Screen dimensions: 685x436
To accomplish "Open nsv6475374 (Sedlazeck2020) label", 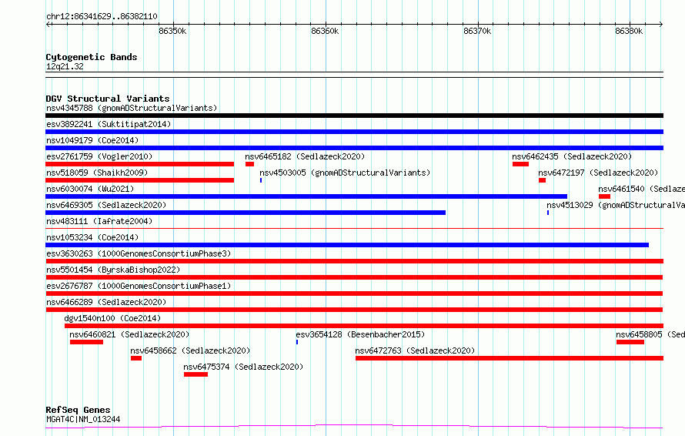I will pos(243,367).
